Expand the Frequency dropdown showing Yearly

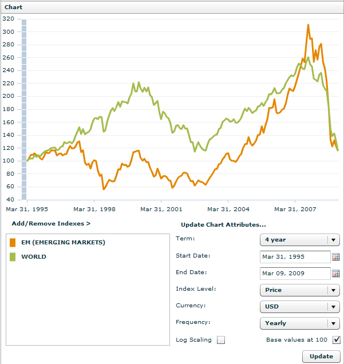point(299,323)
